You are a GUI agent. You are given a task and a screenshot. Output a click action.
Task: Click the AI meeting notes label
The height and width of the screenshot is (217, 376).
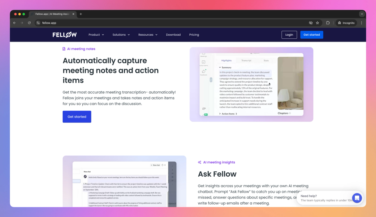81,49
